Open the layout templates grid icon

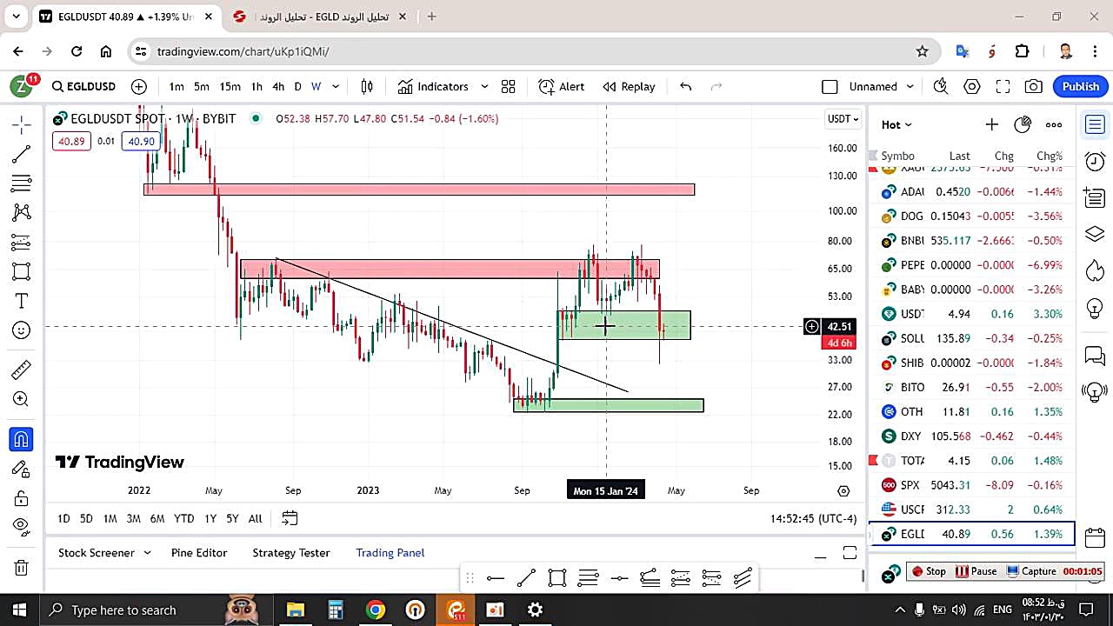509,86
